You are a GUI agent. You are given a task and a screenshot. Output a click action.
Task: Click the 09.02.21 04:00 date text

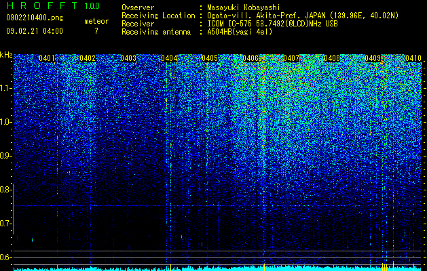coord(35,31)
